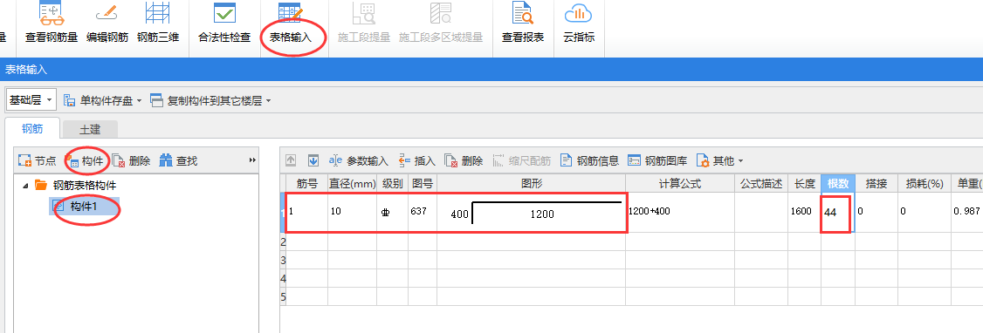The height and width of the screenshot is (333, 983).
Task: Expand tree toolbar overflow arrows
Action: click(x=252, y=161)
